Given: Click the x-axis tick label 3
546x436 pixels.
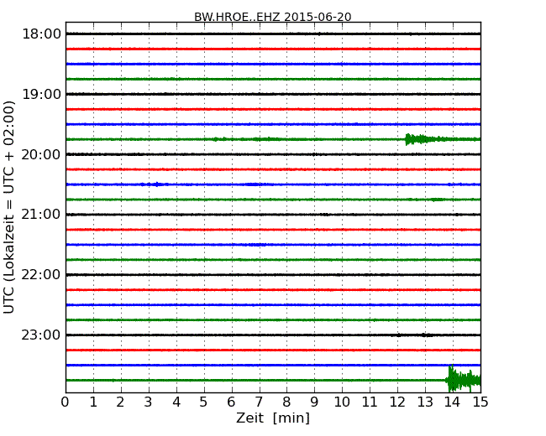Looking at the screenshot, I should tap(149, 402).
